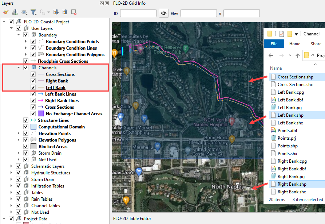Disable the Blocked Areas layer checkbox
The height and width of the screenshot is (224, 325).
[26, 147]
